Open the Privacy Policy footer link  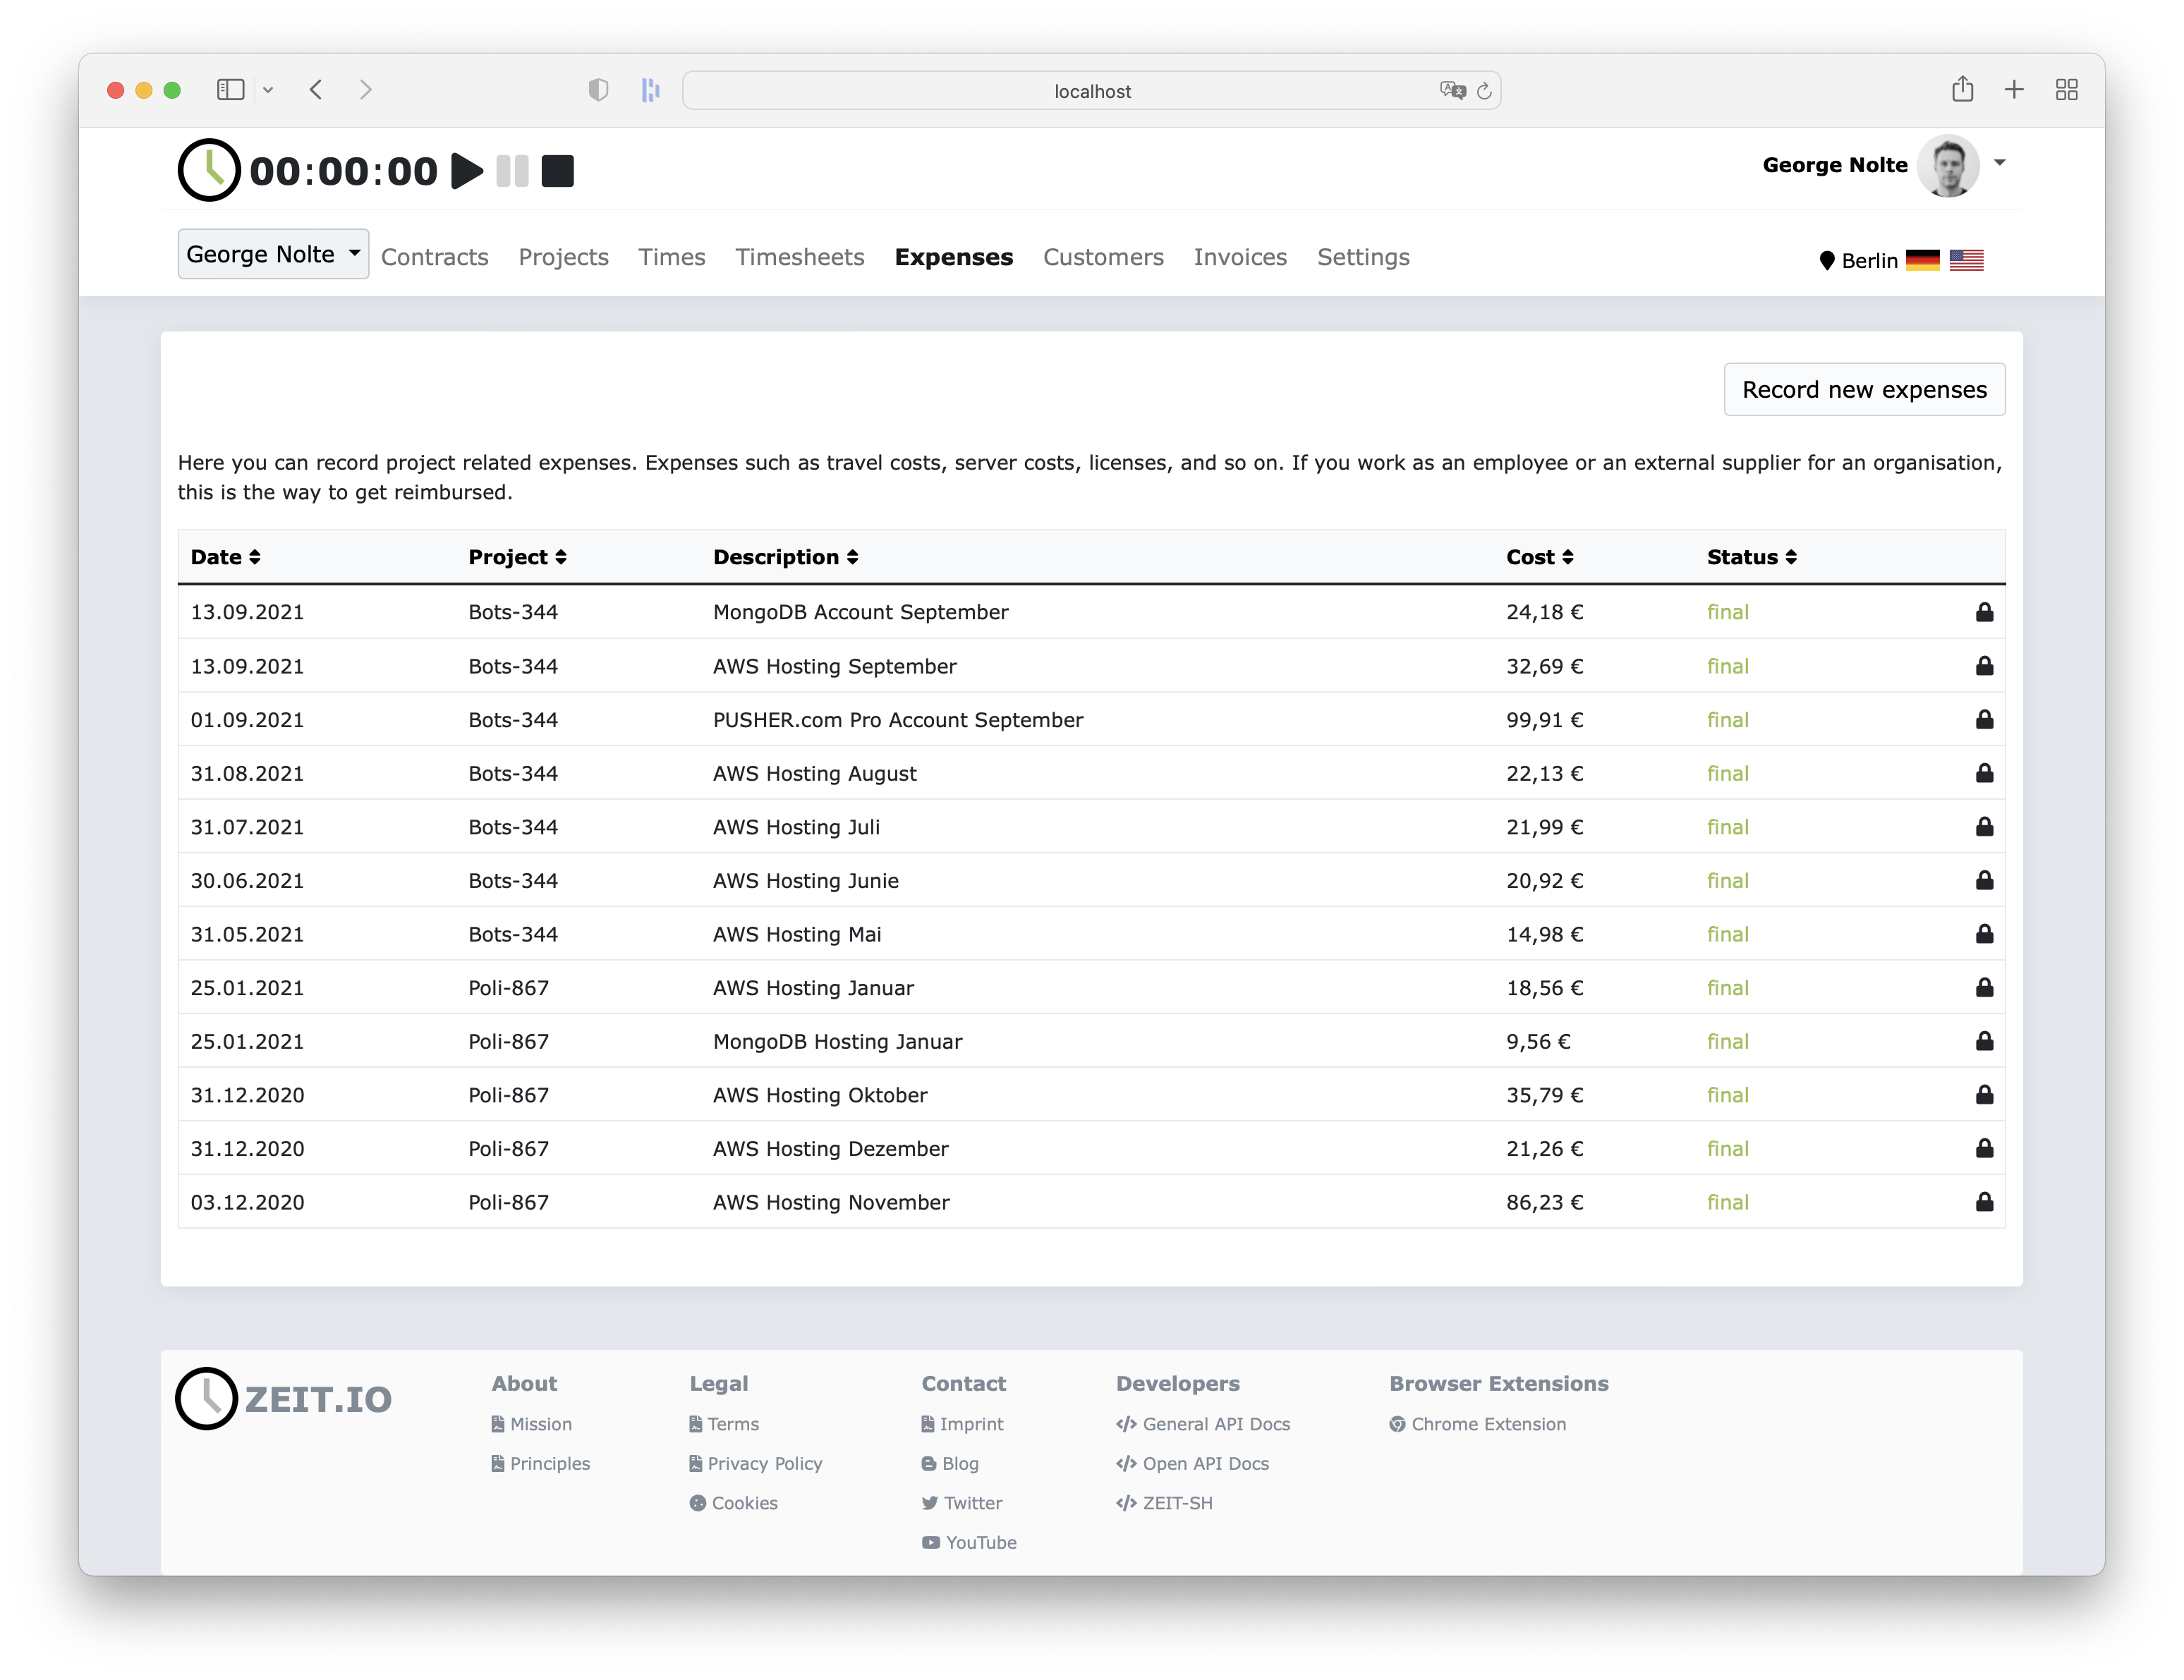pos(756,1463)
